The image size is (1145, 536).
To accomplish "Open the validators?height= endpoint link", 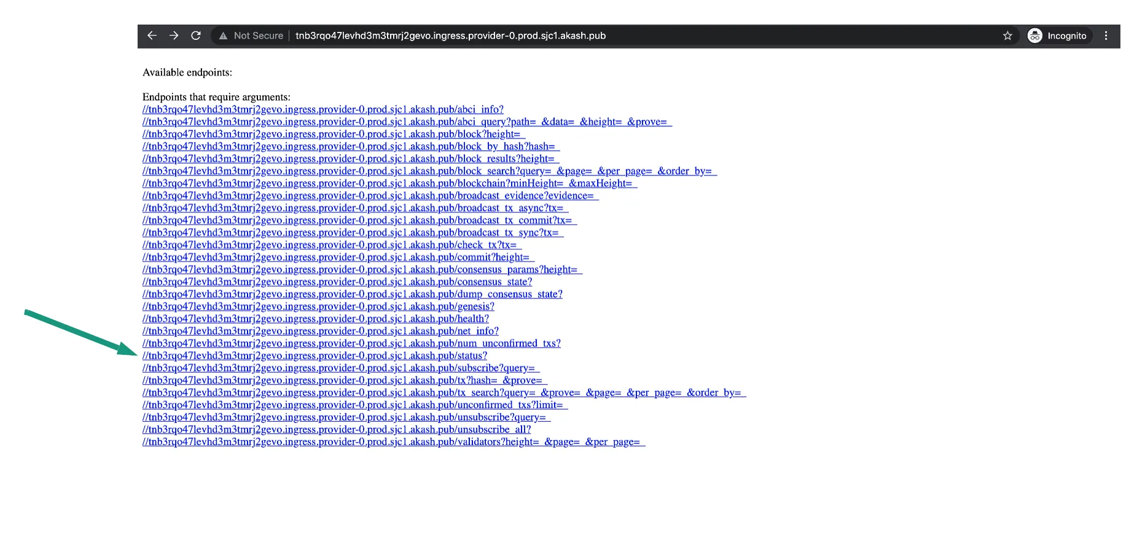I will point(394,441).
